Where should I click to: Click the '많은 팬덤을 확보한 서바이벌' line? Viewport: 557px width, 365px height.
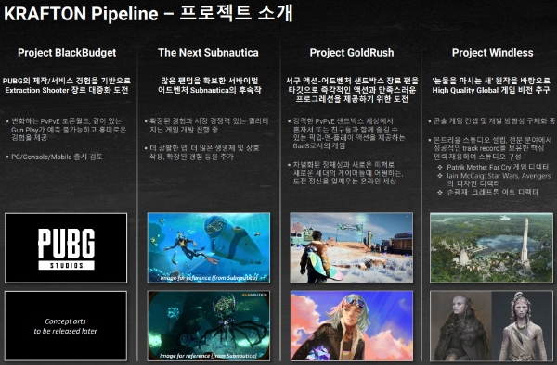click(210, 81)
